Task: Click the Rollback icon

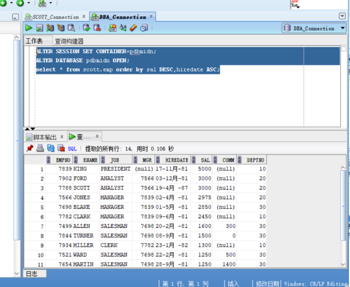Action: tap(97, 28)
